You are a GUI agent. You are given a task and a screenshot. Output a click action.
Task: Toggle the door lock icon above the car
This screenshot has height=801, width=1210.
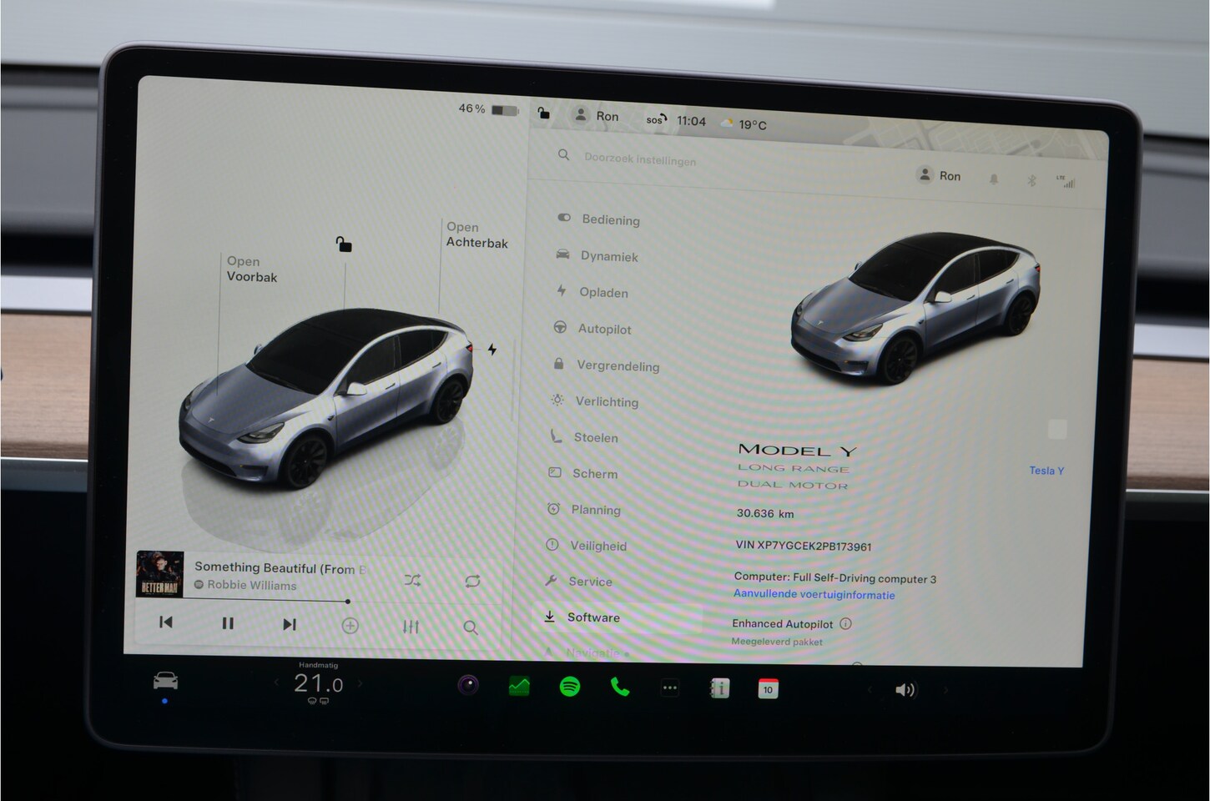tap(344, 244)
